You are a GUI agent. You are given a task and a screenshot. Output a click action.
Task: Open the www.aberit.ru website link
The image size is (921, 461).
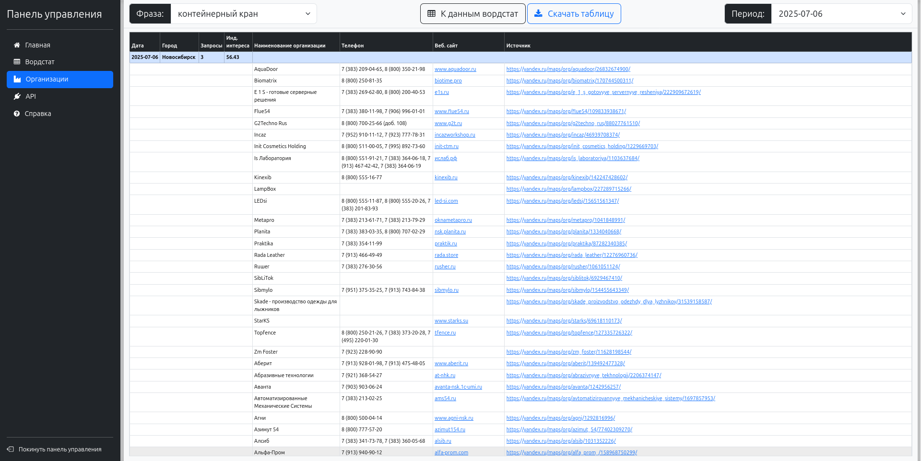coord(451,363)
